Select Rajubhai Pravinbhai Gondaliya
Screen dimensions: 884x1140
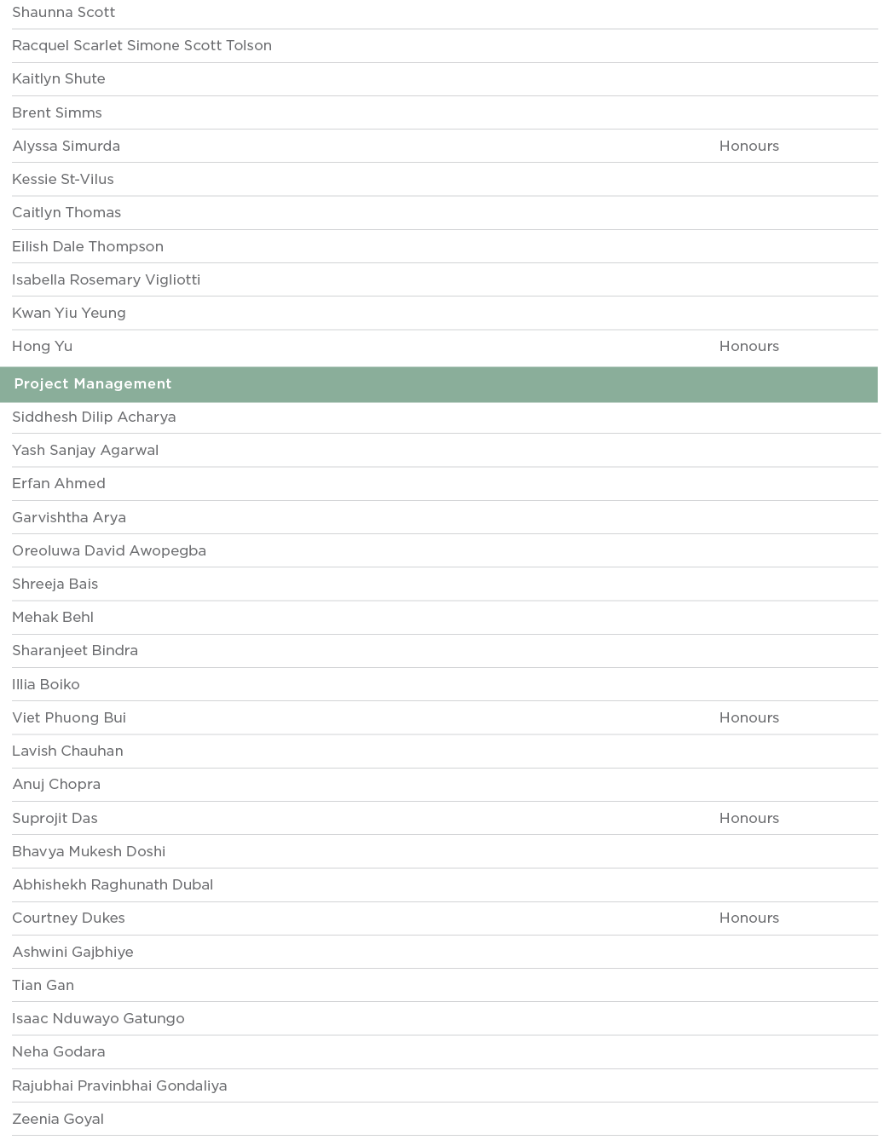coord(119,1085)
